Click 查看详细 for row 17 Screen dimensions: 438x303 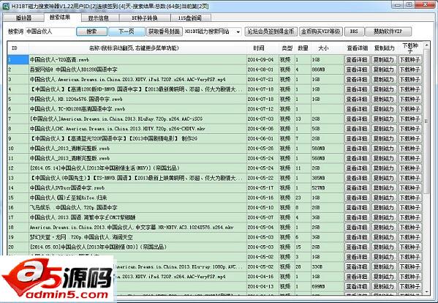pos(357,217)
